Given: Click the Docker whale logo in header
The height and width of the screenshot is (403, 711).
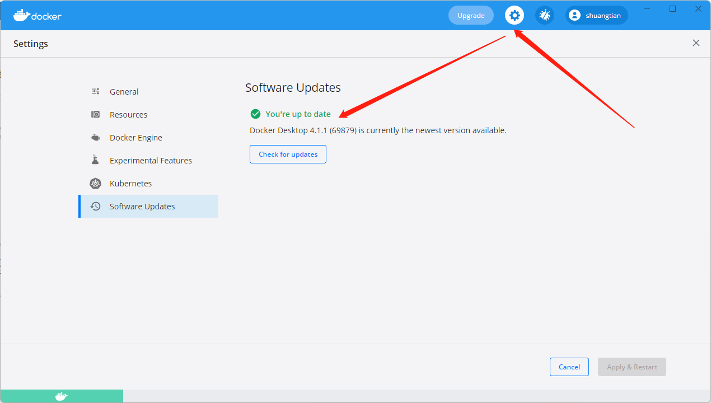Looking at the screenshot, I should (x=38, y=15).
